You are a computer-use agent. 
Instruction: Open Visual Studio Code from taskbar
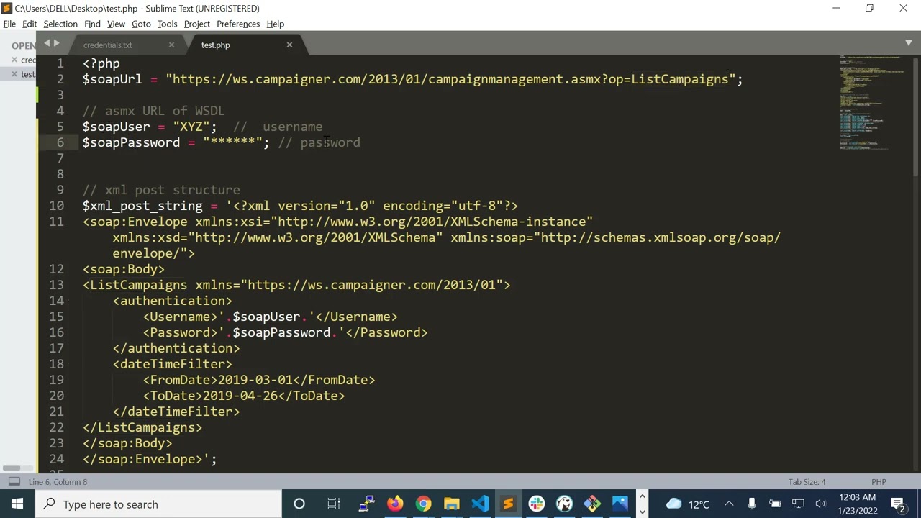pyautogui.click(x=479, y=504)
